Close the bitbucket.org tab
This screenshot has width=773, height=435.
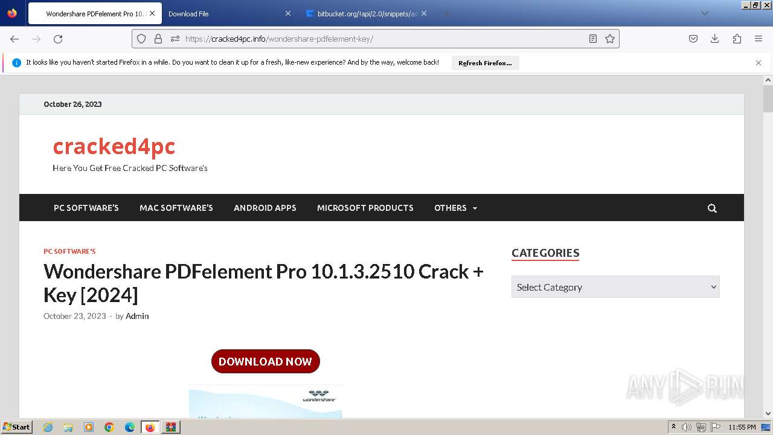point(424,13)
